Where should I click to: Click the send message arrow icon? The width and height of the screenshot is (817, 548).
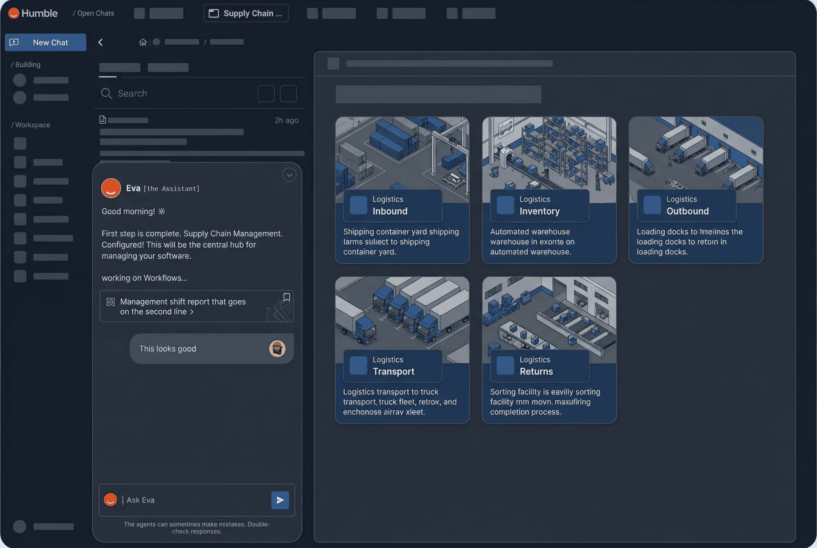[280, 500]
